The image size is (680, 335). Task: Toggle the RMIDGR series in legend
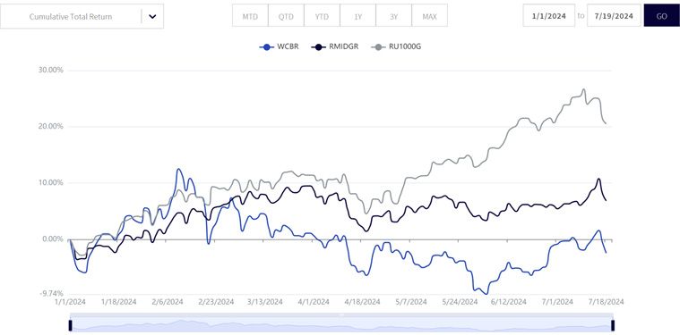coord(335,46)
